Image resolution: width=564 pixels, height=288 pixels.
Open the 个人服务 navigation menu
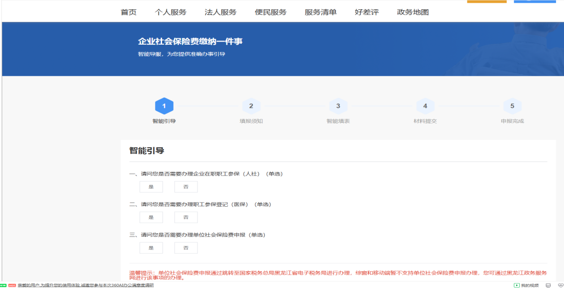click(171, 12)
